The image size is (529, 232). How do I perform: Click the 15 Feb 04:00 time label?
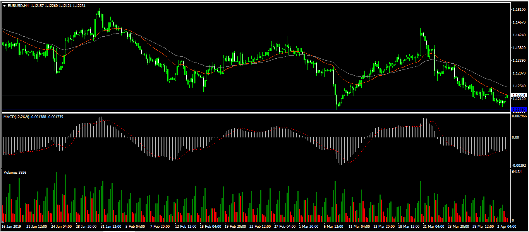[x=211, y=227]
